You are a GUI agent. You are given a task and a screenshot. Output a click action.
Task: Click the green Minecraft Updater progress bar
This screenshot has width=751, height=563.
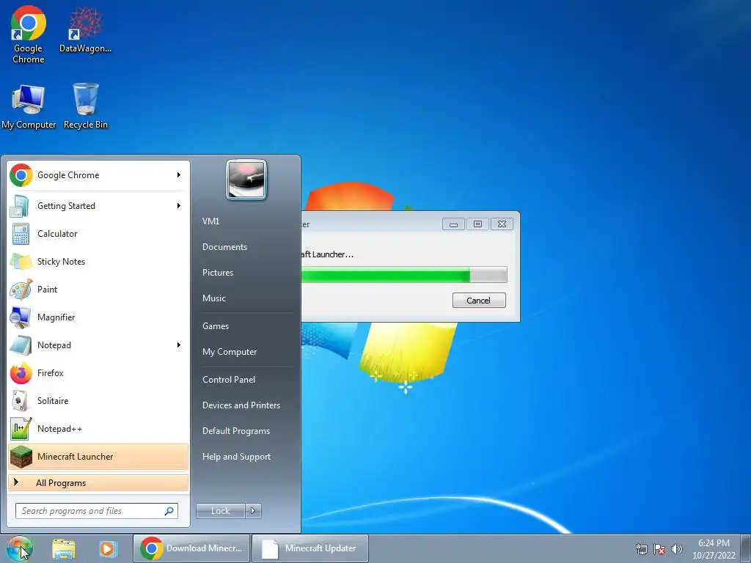click(x=404, y=275)
